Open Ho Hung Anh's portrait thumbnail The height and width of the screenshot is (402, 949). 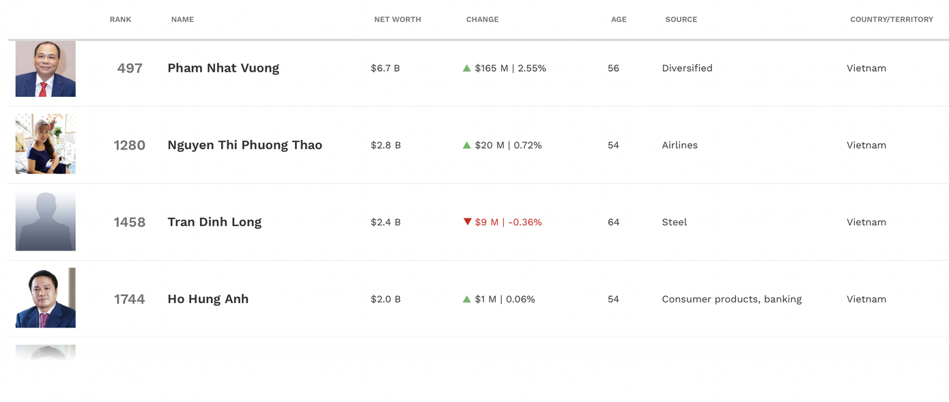pyautogui.click(x=45, y=298)
